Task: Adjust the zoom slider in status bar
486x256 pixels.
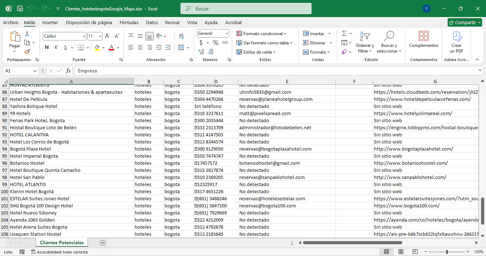Action: pyautogui.click(x=447, y=252)
